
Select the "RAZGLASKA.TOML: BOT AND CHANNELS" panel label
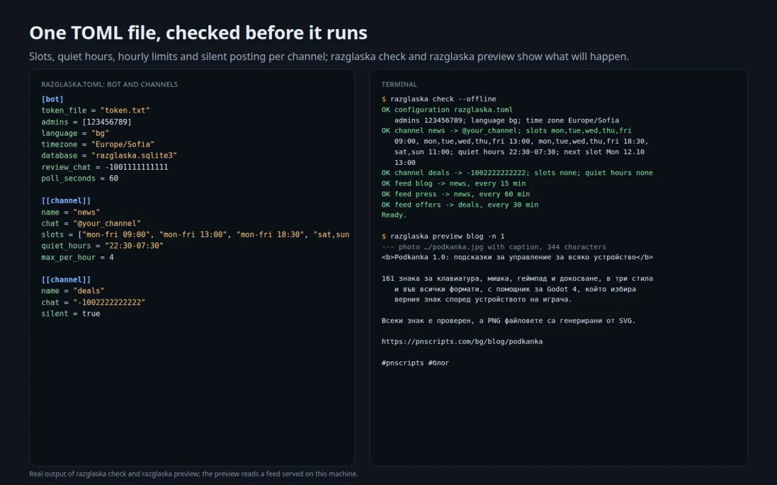click(109, 84)
